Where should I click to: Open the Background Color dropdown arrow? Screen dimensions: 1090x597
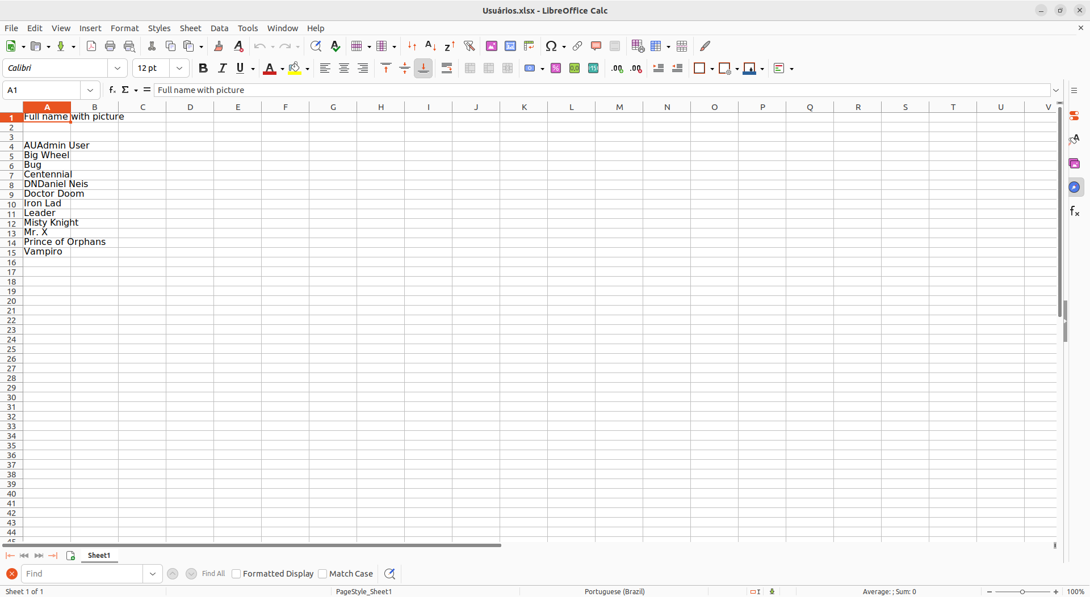pyautogui.click(x=307, y=69)
